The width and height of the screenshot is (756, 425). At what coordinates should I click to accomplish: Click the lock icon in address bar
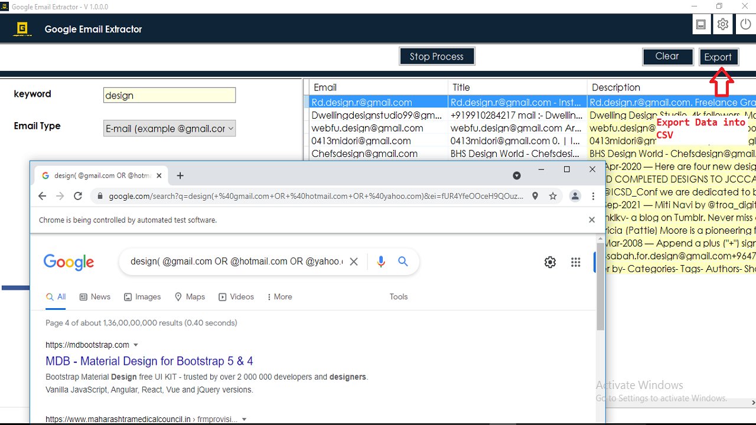pyautogui.click(x=99, y=196)
